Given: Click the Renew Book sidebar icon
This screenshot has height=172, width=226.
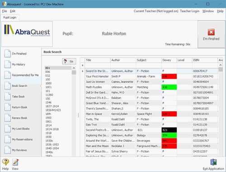Looking at the screenshot, I should tap(7, 118).
